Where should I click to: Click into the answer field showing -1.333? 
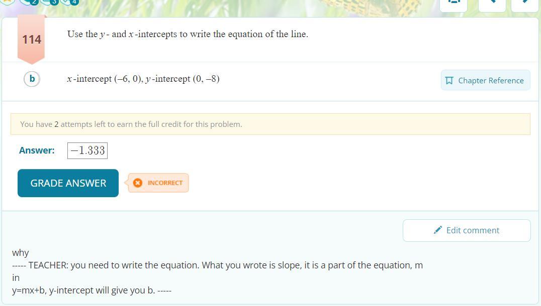click(87, 150)
